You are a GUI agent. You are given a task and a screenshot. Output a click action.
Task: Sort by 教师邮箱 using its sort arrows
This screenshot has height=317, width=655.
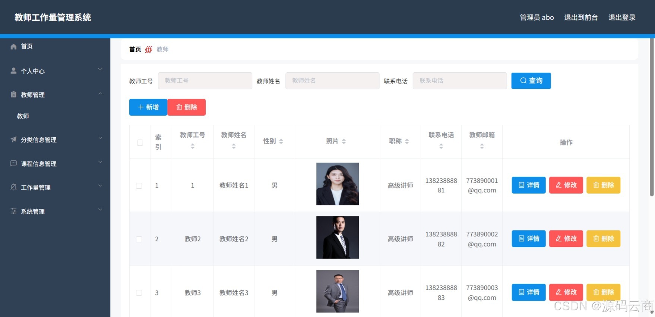[482, 146]
